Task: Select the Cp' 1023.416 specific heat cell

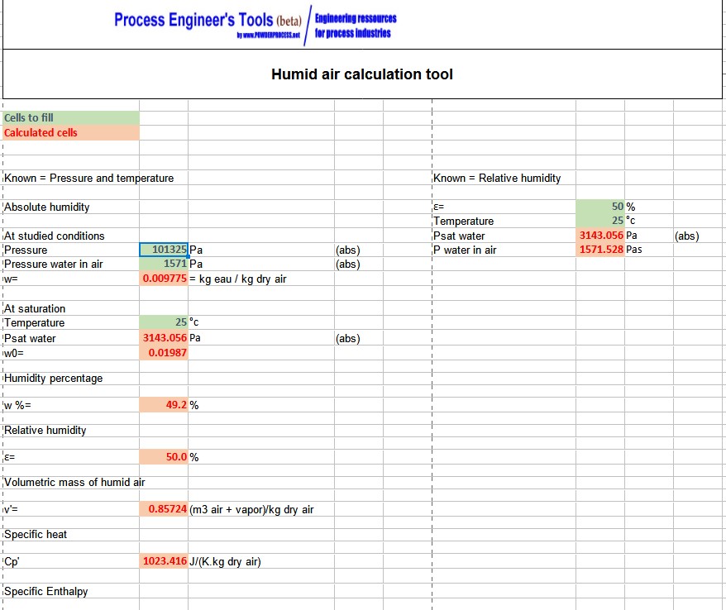Action: click(165, 560)
